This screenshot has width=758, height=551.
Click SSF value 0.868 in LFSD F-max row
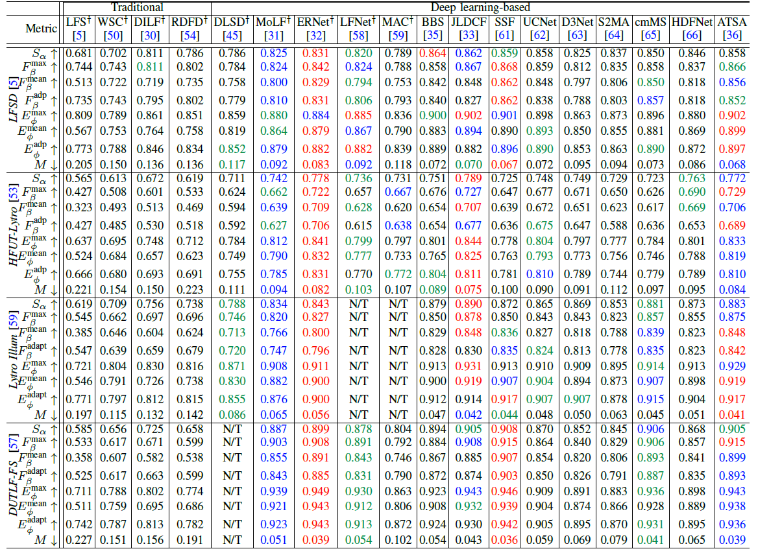(504, 67)
